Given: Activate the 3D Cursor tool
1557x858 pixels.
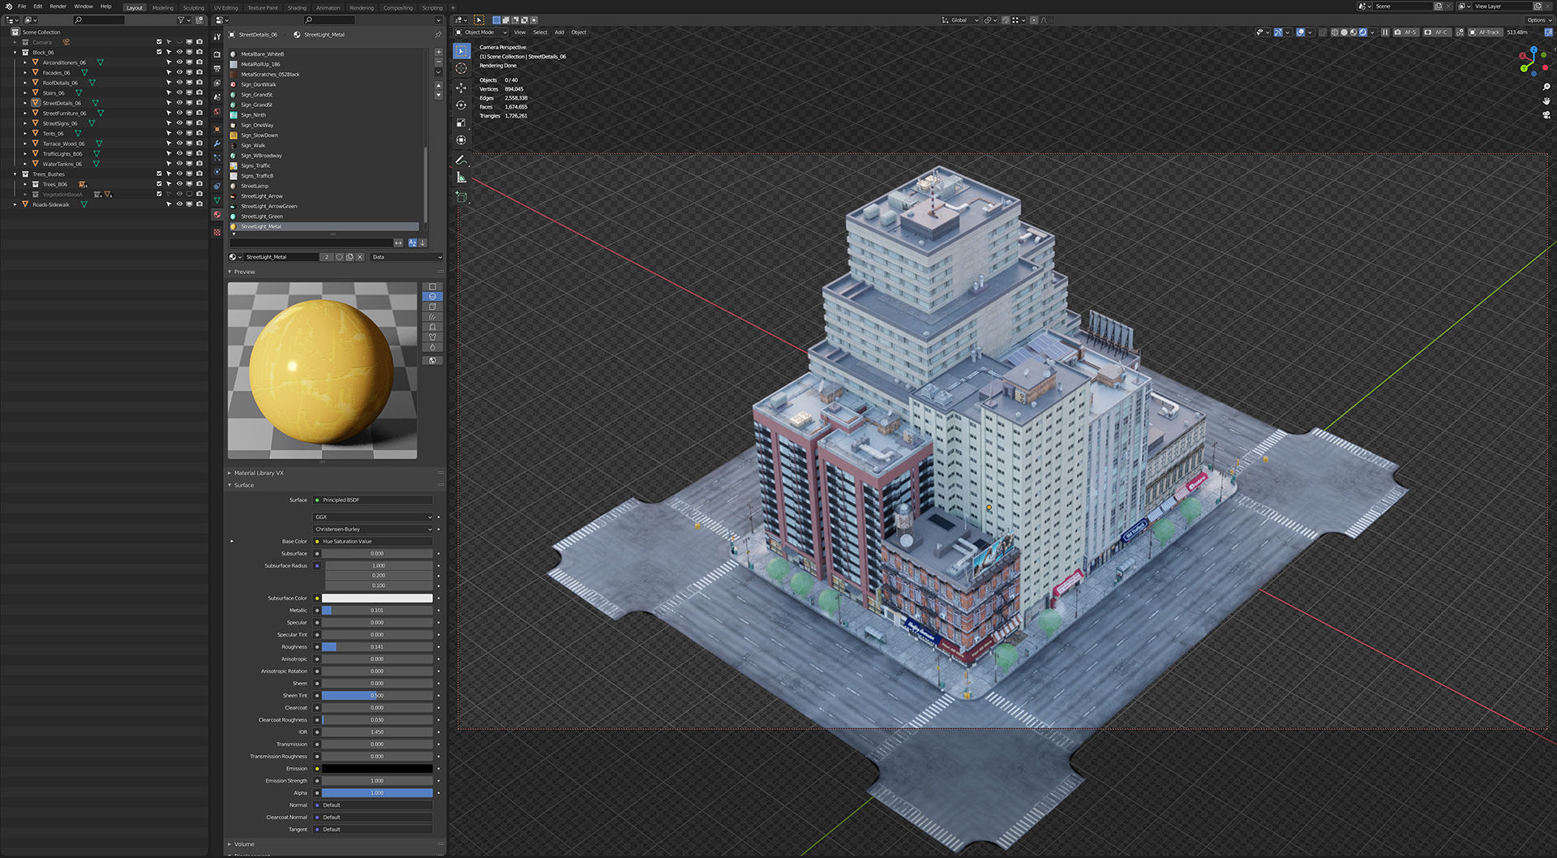Looking at the screenshot, I should (461, 69).
